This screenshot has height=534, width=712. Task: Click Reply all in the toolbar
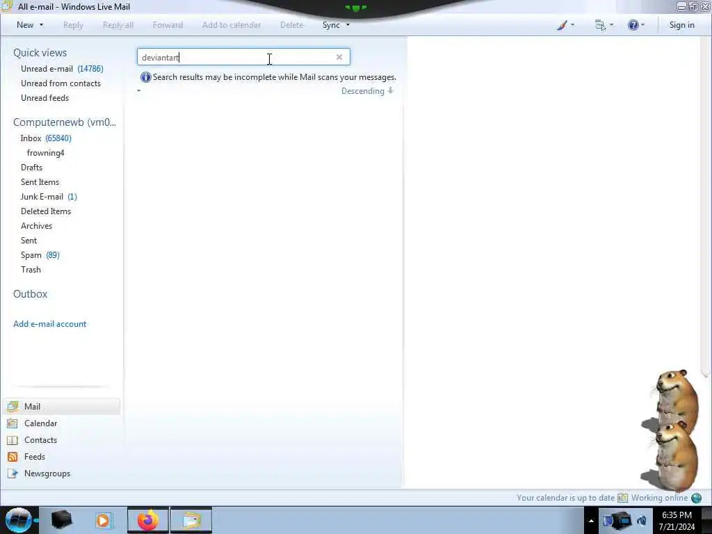point(118,25)
